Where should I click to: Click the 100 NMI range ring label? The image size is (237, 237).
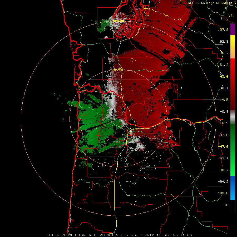118,21
